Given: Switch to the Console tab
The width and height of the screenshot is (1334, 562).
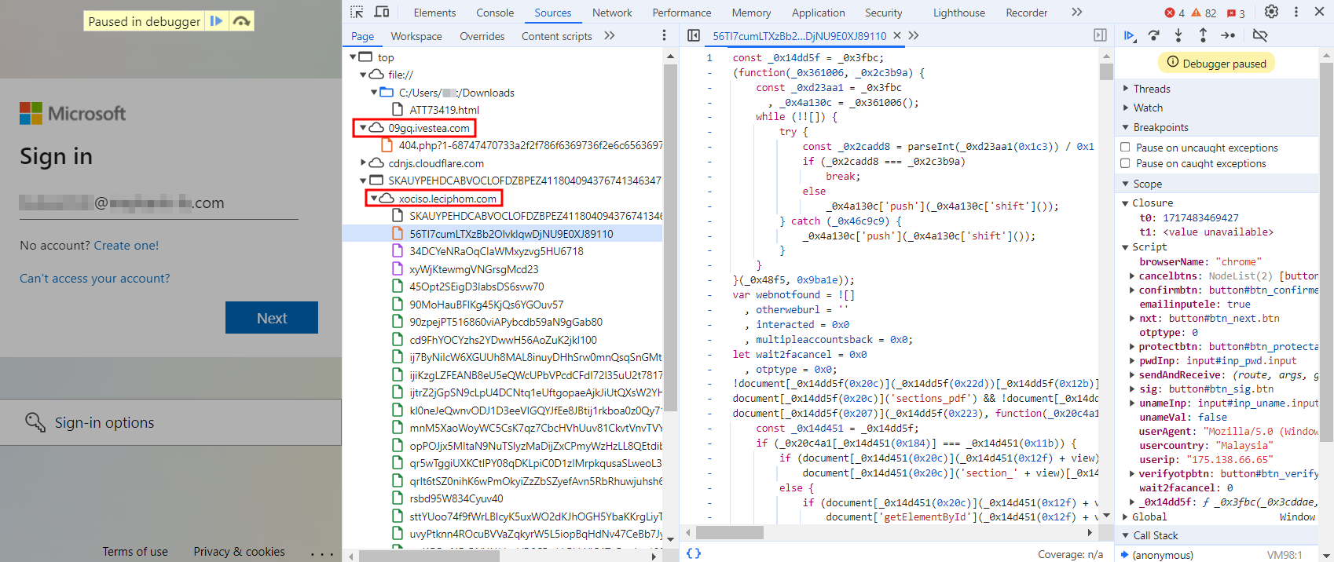Looking at the screenshot, I should pyautogui.click(x=495, y=13).
